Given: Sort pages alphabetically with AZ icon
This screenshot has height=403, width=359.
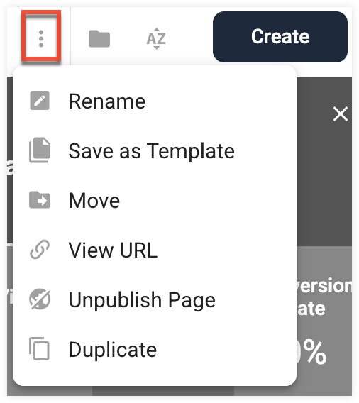Looking at the screenshot, I should (156, 38).
